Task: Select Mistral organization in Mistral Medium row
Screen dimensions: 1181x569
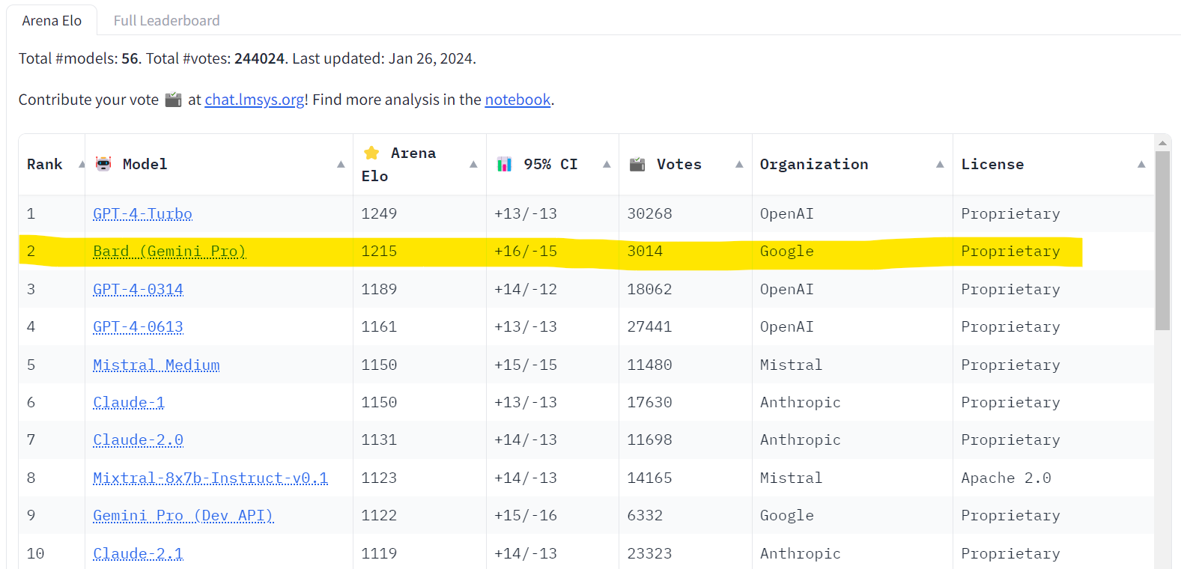Action: (852, 365)
